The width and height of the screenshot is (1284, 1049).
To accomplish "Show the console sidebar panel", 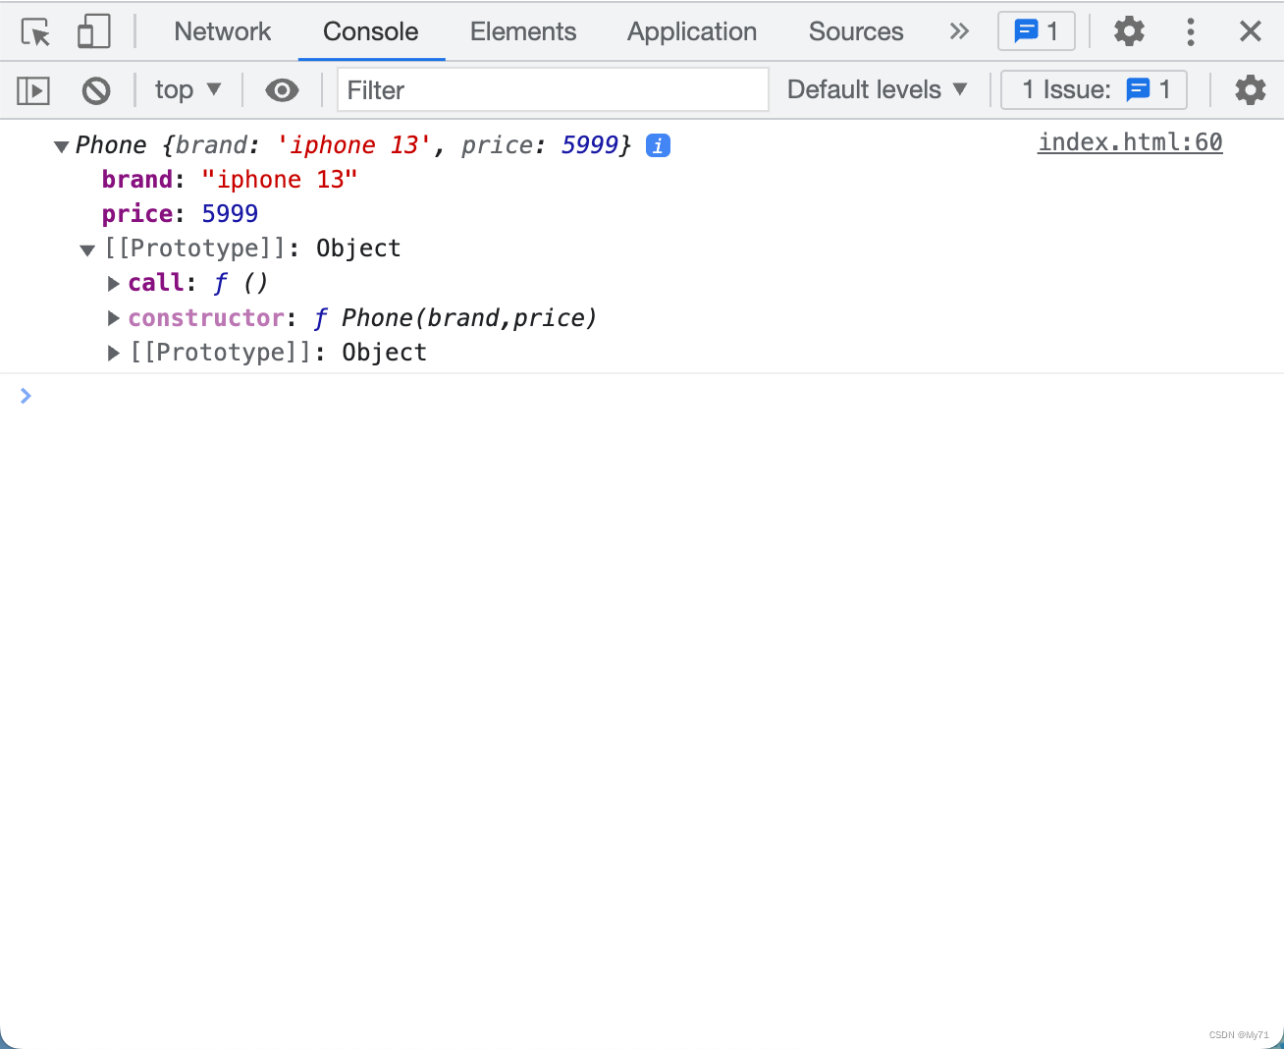I will (33, 91).
